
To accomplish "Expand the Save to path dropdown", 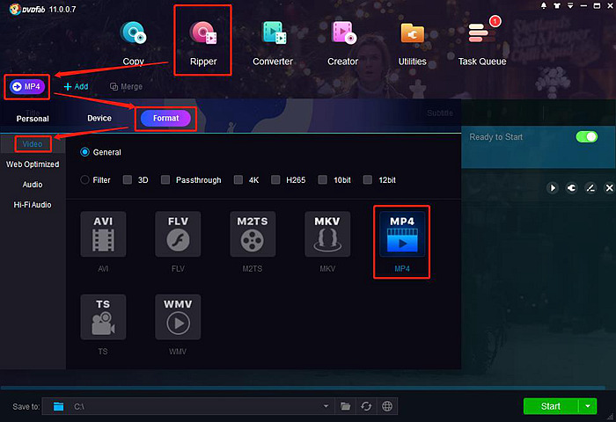I will (326, 406).
